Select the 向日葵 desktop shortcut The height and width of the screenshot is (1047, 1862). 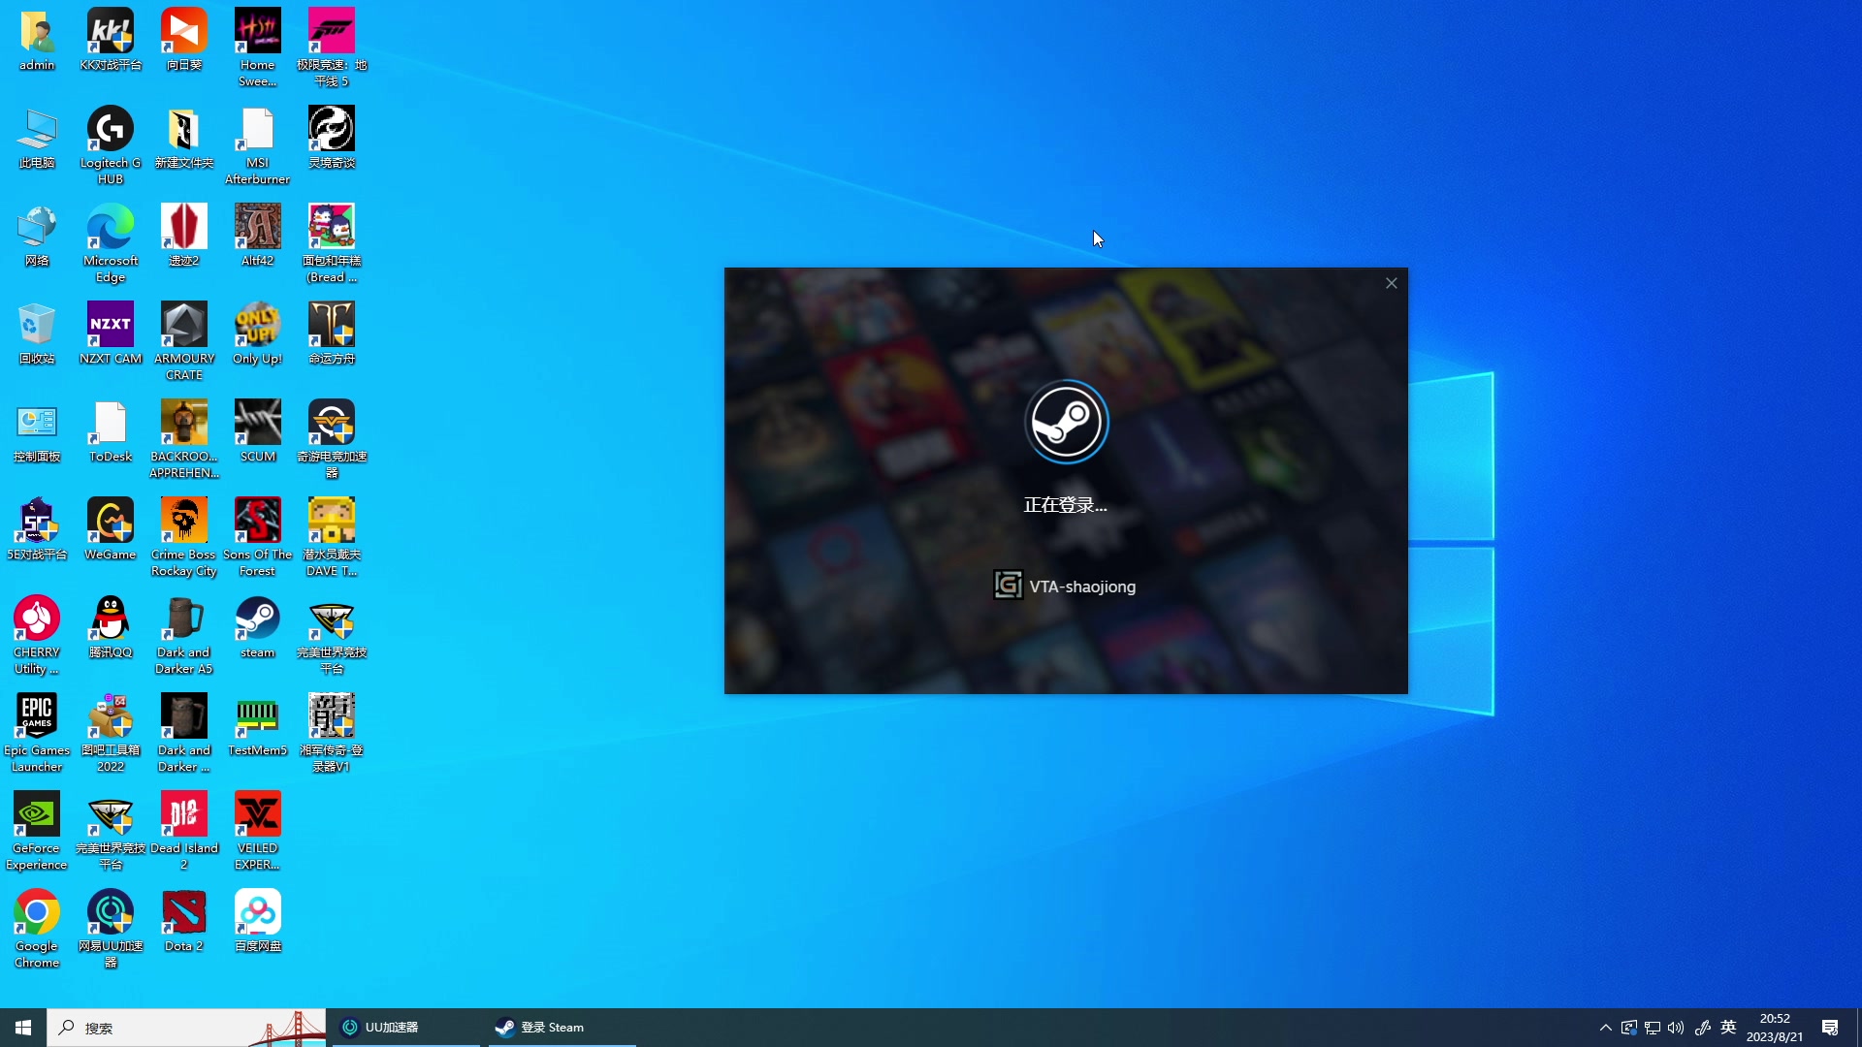[x=184, y=40]
